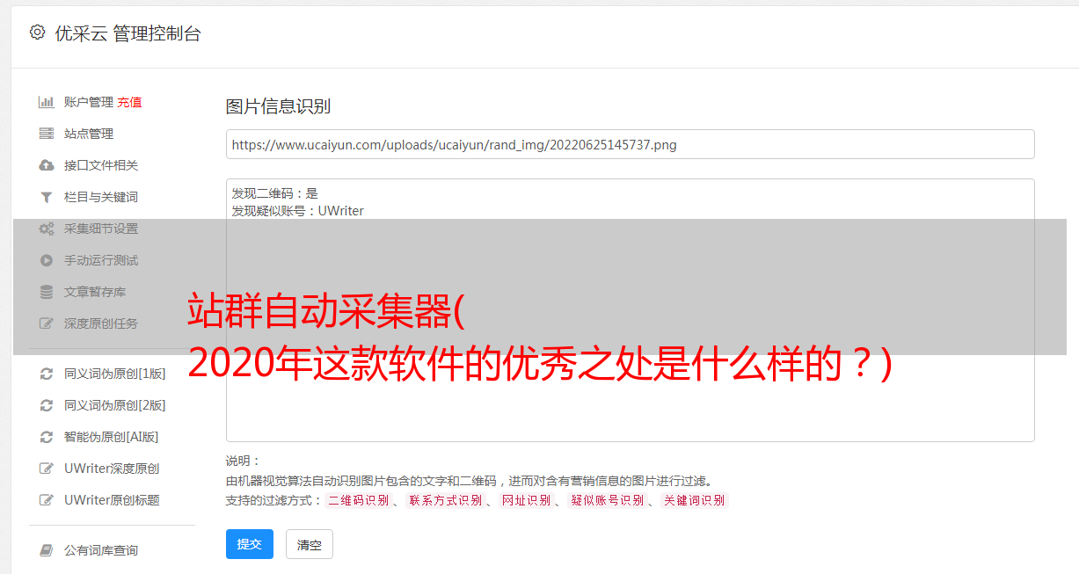Click the 二维码识别 tag
The width and height of the screenshot is (1079, 574).
coord(358,500)
